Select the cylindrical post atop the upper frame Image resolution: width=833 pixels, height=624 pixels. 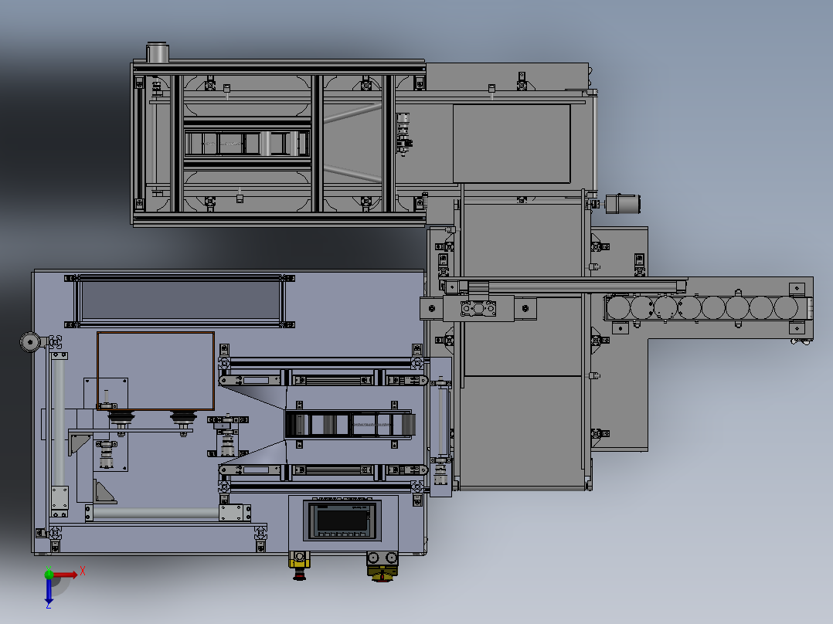coord(158,53)
